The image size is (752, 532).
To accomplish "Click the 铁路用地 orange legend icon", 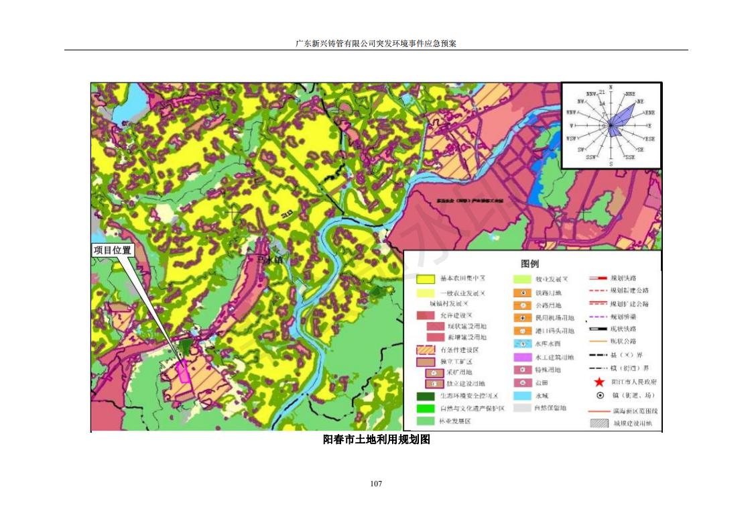I will 523,293.
